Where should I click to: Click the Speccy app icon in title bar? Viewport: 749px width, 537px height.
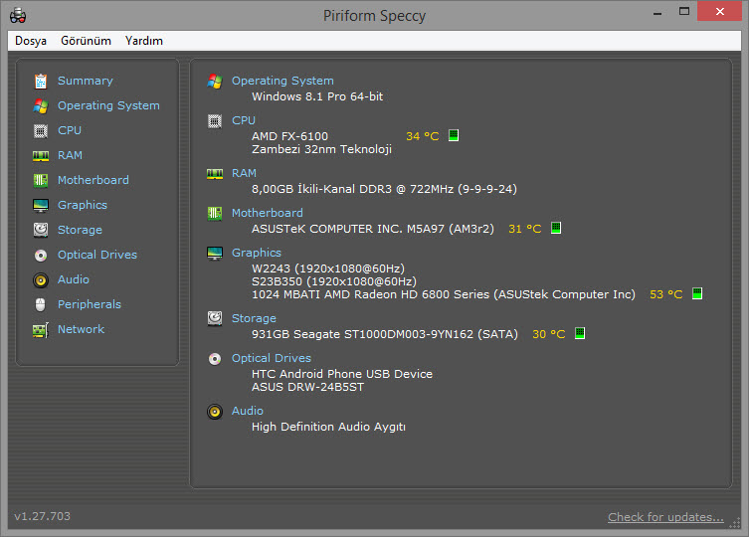(18, 15)
